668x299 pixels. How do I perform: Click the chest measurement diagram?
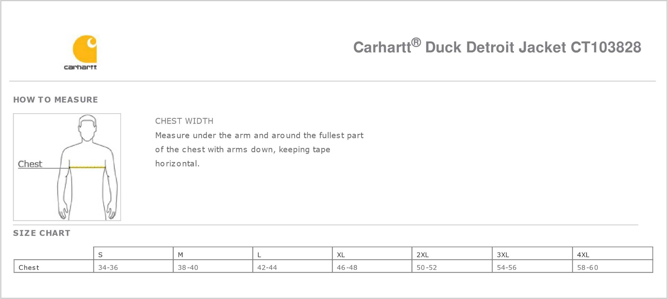click(67, 167)
